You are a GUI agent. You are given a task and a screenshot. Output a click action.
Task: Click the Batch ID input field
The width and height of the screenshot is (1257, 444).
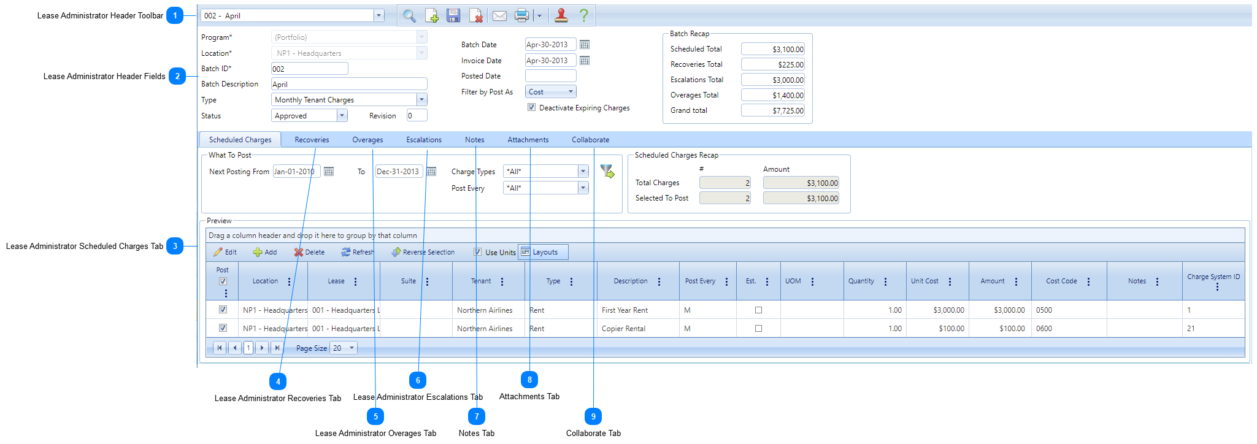pos(309,69)
